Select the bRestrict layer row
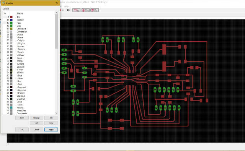Image resolution: width=245 pixels, height=151 pixels. [29, 96]
